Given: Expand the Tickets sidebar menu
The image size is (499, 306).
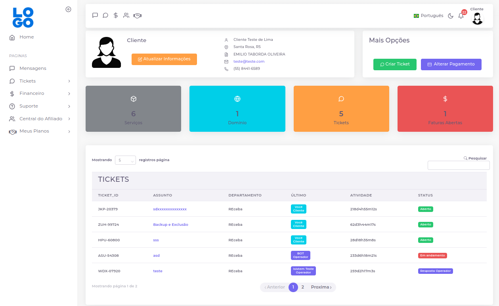Looking at the screenshot, I should point(39,81).
